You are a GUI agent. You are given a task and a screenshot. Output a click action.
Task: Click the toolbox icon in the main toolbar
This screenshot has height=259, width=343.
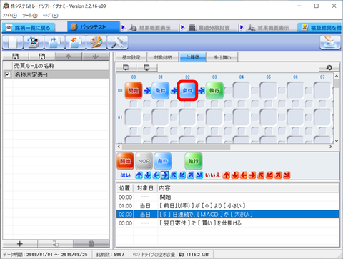(x=34, y=42)
